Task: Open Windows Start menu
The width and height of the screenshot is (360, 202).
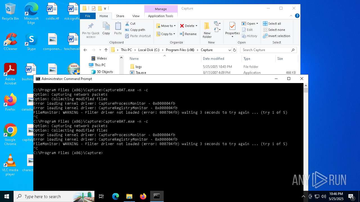Action: point(7,196)
